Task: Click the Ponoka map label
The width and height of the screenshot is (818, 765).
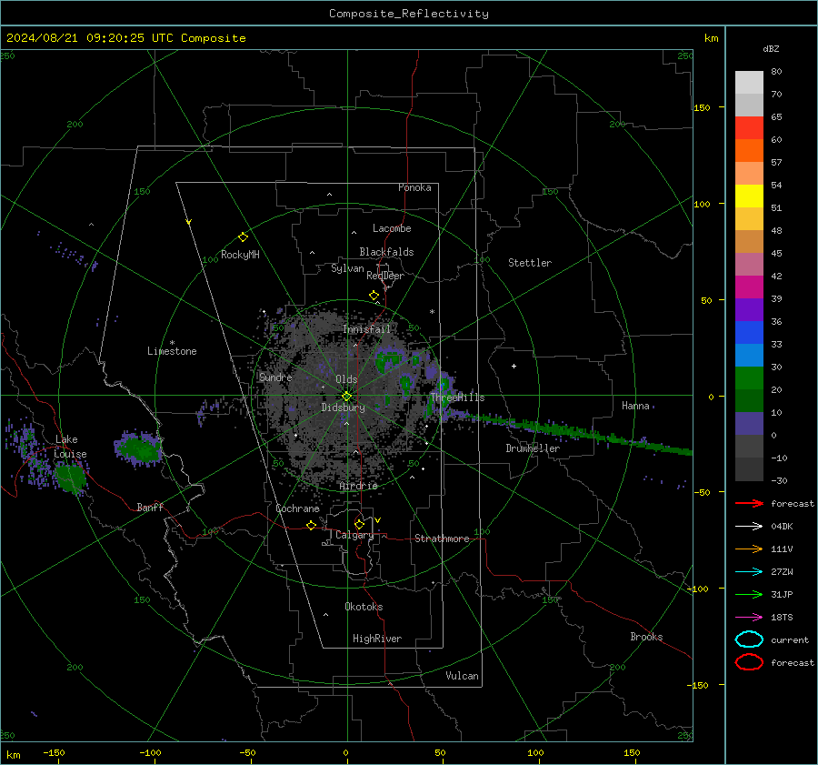Action: (x=414, y=187)
